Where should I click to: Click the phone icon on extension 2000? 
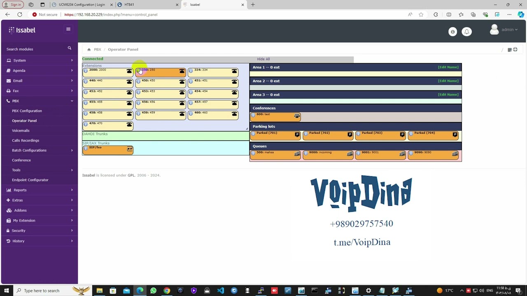(x=129, y=72)
